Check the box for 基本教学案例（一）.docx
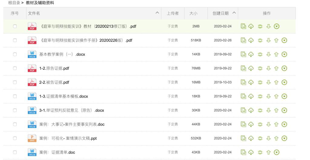The height and width of the screenshot is (160, 310). tap(15, 54)
